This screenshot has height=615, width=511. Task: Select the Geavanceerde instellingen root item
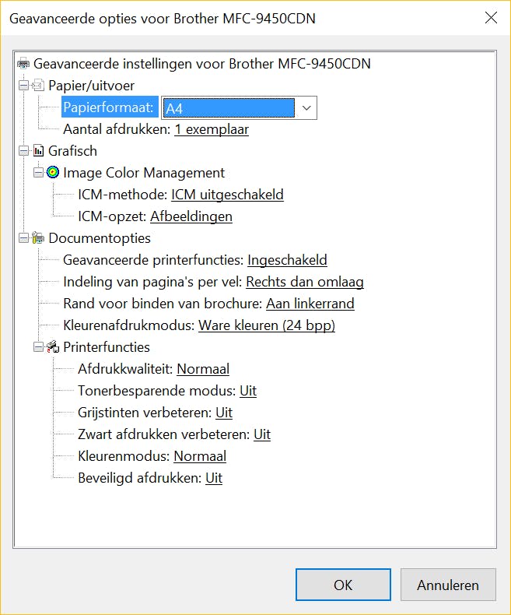coord(201,64)
